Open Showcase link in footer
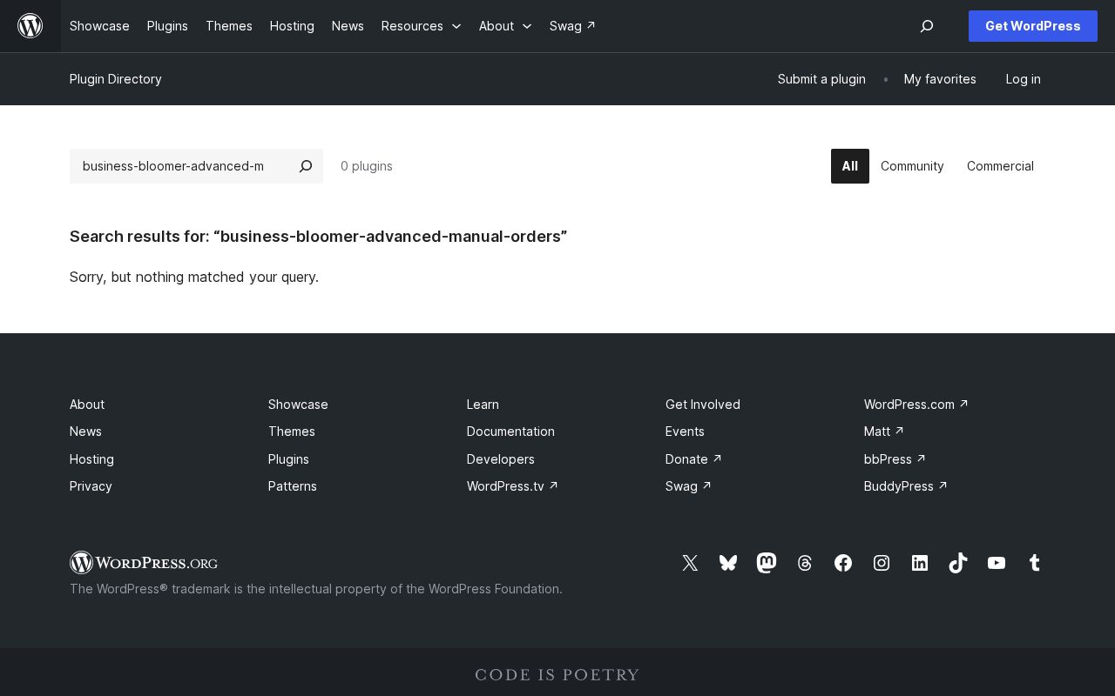Image resolution: width=1115 pixels, height=696 pixels. coord(298,405)
